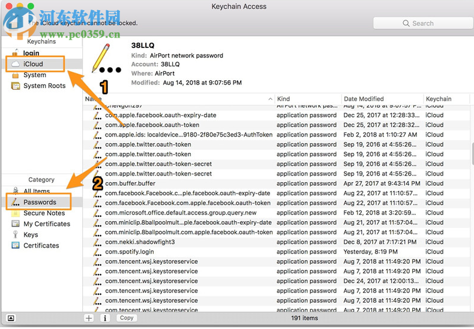Add a new keychain item with plus
This screenshot has width=474, height=329.
[x=89, y=318]
